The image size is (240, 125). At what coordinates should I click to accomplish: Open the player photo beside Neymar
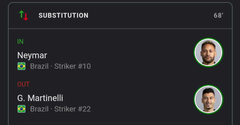coord(208,52)
